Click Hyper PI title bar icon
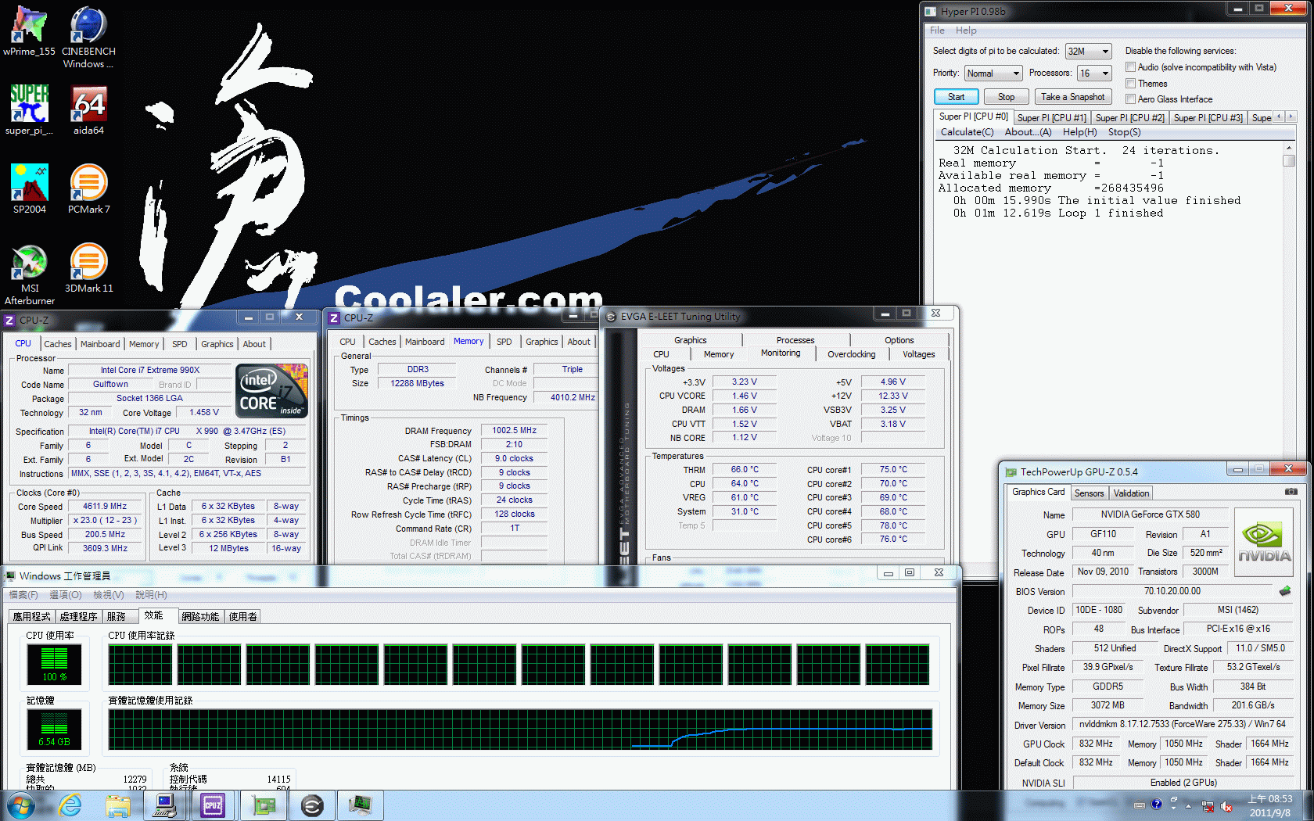This screenshot has height=821, width=1314. click(x=930, y=11)
